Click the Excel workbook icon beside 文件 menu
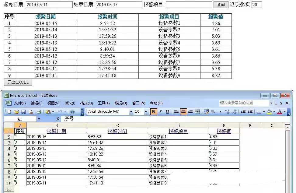 click(8, 103)
